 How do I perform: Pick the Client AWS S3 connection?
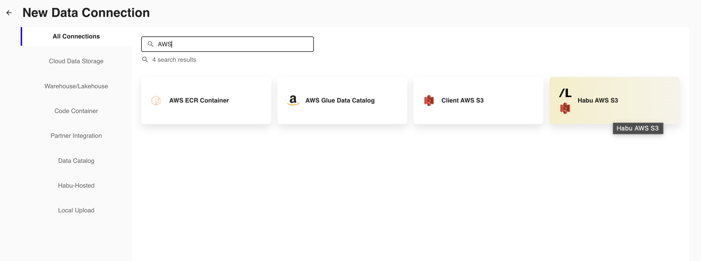pos(479,100)
